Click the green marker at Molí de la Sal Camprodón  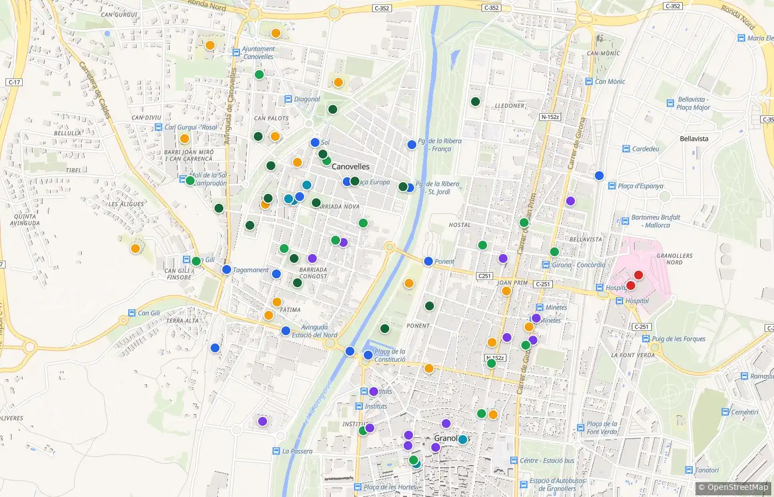[x=190, y=181]
